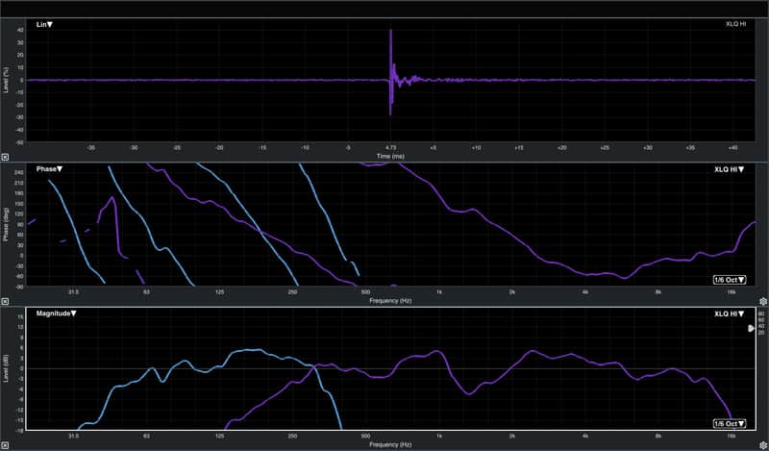Close the Magnitude panel using its X icon

(x=5, y=445)
